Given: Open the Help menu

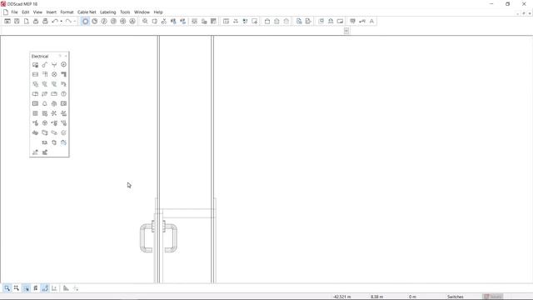Looking at the screenshot, I should 158,12.
